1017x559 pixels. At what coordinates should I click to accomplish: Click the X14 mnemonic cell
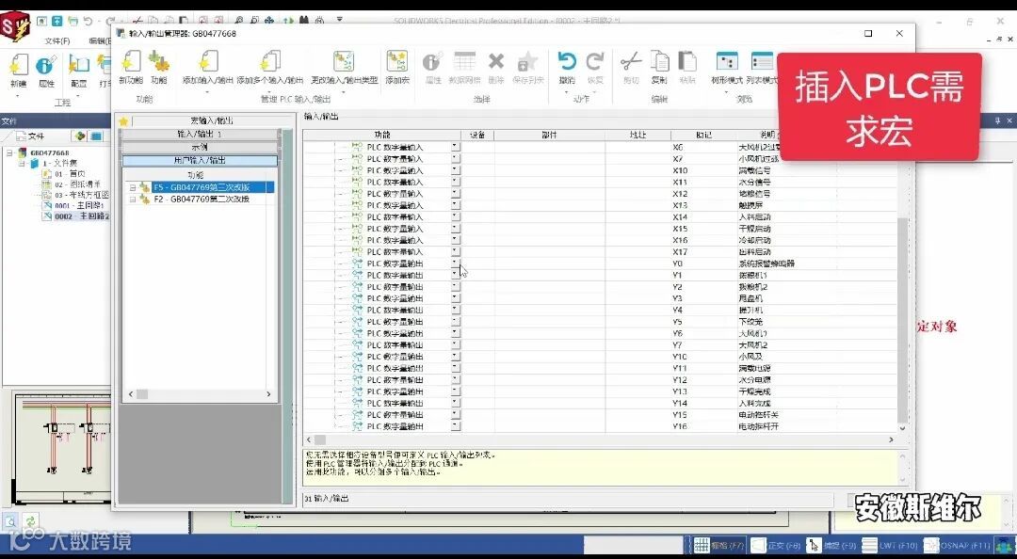click(703, 216)
